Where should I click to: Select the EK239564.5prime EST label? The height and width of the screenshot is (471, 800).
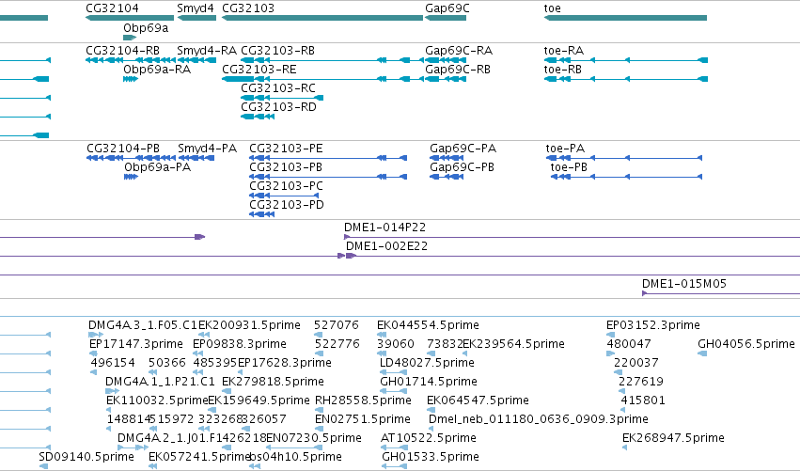click(514, 345)
